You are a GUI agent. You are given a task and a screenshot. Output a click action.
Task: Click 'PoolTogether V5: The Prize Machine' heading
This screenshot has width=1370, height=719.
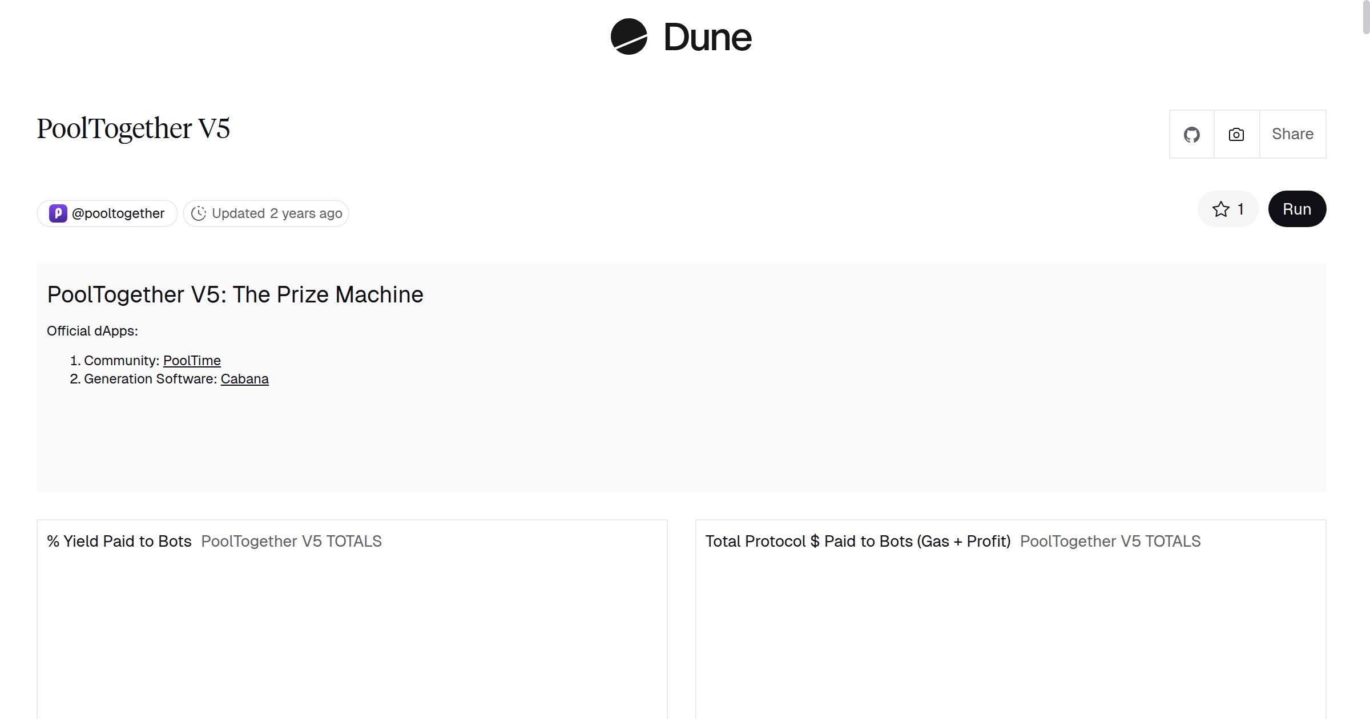[x=235, y=294]
